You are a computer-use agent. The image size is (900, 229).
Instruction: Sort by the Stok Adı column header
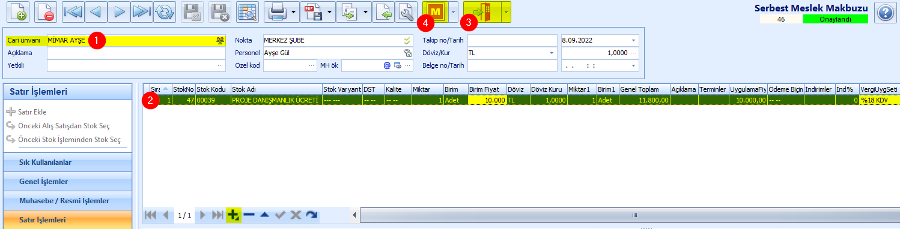(276, 89)
